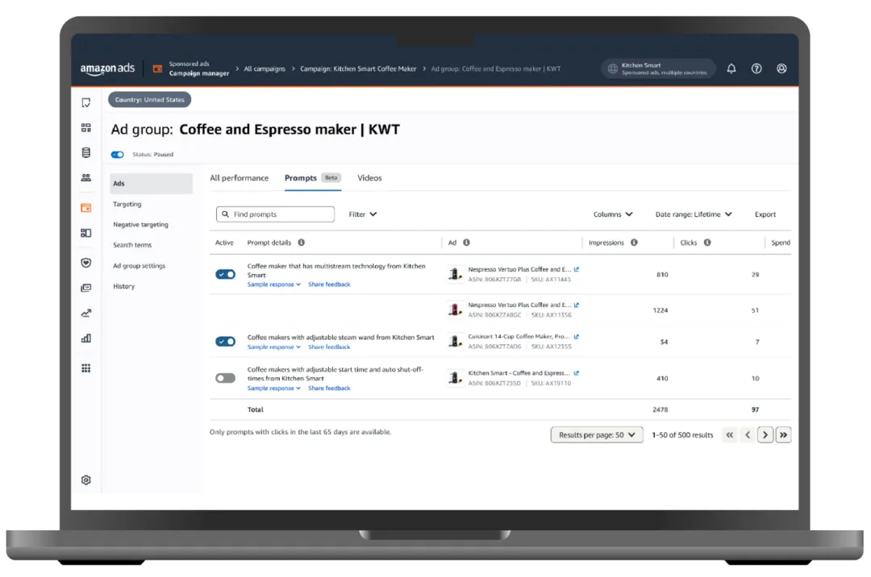Open Targeting in the side menu
Viewport: 871px width, 577px height.
pos(127,204)
